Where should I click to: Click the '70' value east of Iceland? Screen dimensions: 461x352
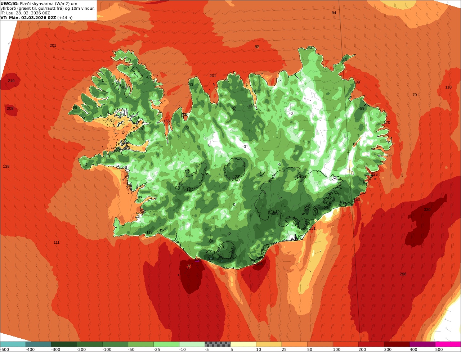pos(415,95)
